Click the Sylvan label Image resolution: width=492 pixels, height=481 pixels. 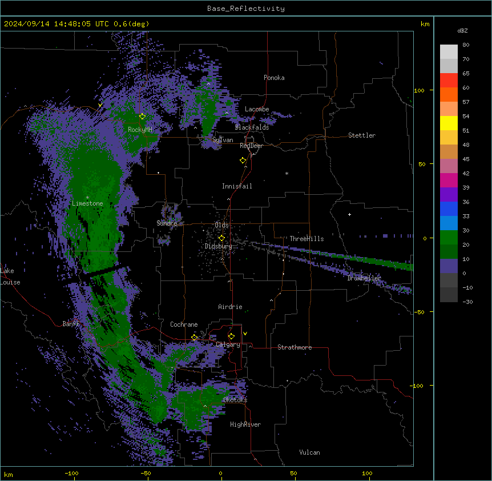[223, 140]
